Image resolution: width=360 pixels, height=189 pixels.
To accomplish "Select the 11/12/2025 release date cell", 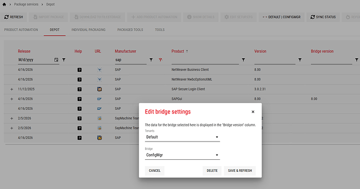I will pos(26,89).
